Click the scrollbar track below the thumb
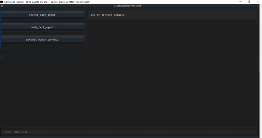Screen dimensions: 262x138 click(x=260, y=102)
